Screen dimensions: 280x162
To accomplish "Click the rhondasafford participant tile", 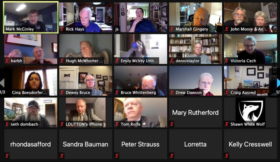I will point(31,144).
